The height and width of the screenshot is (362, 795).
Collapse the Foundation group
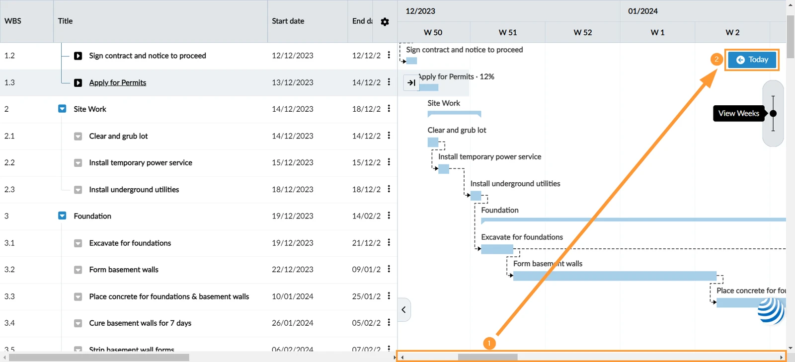click(62, 216)
